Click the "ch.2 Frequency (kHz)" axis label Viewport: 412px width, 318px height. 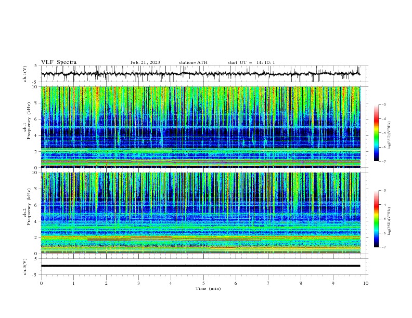coord(27,207)
